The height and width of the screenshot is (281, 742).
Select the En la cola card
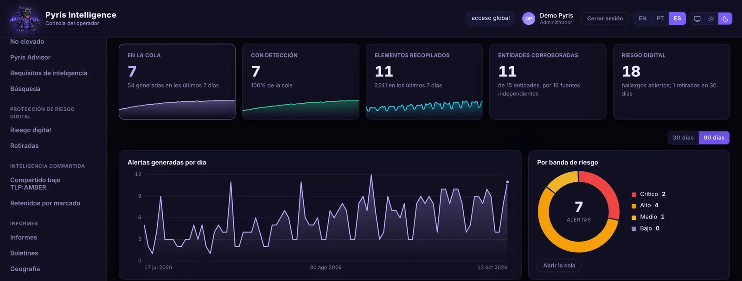point(177,81)
